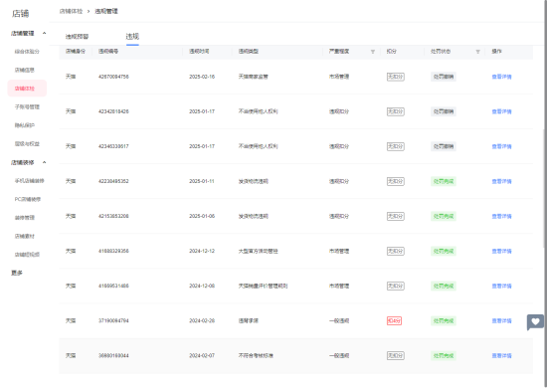This screenshot has width=547, height=389.
Task: Open 综合体验分 in the sidebar
Action: pos(27,52)
